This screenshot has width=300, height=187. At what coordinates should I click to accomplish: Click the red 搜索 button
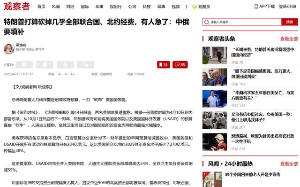tap(290, 22)
